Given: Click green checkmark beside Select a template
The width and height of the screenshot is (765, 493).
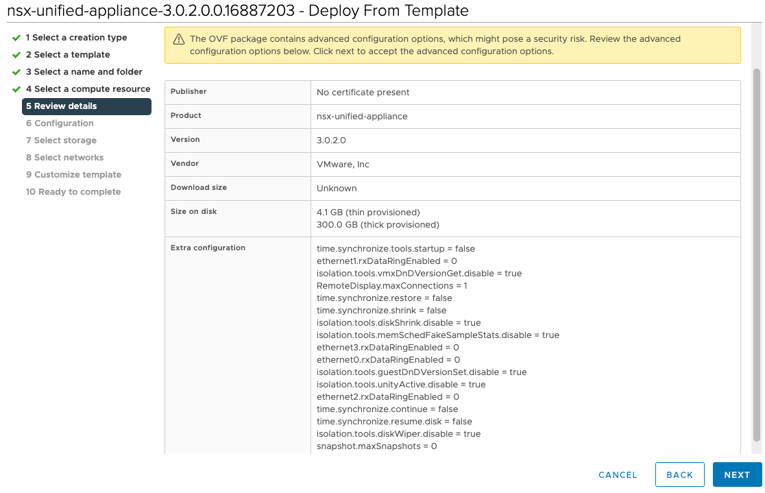Looking at the screenshot, I should tap(16, 55).
